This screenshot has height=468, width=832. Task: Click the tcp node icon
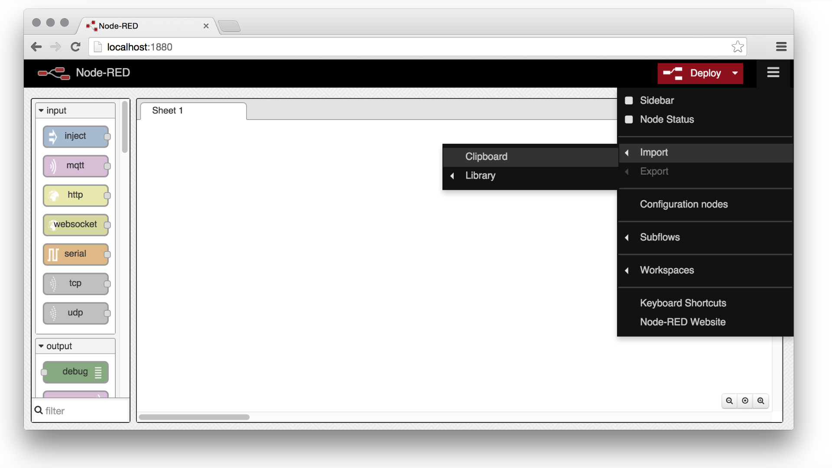pos(53,283)
